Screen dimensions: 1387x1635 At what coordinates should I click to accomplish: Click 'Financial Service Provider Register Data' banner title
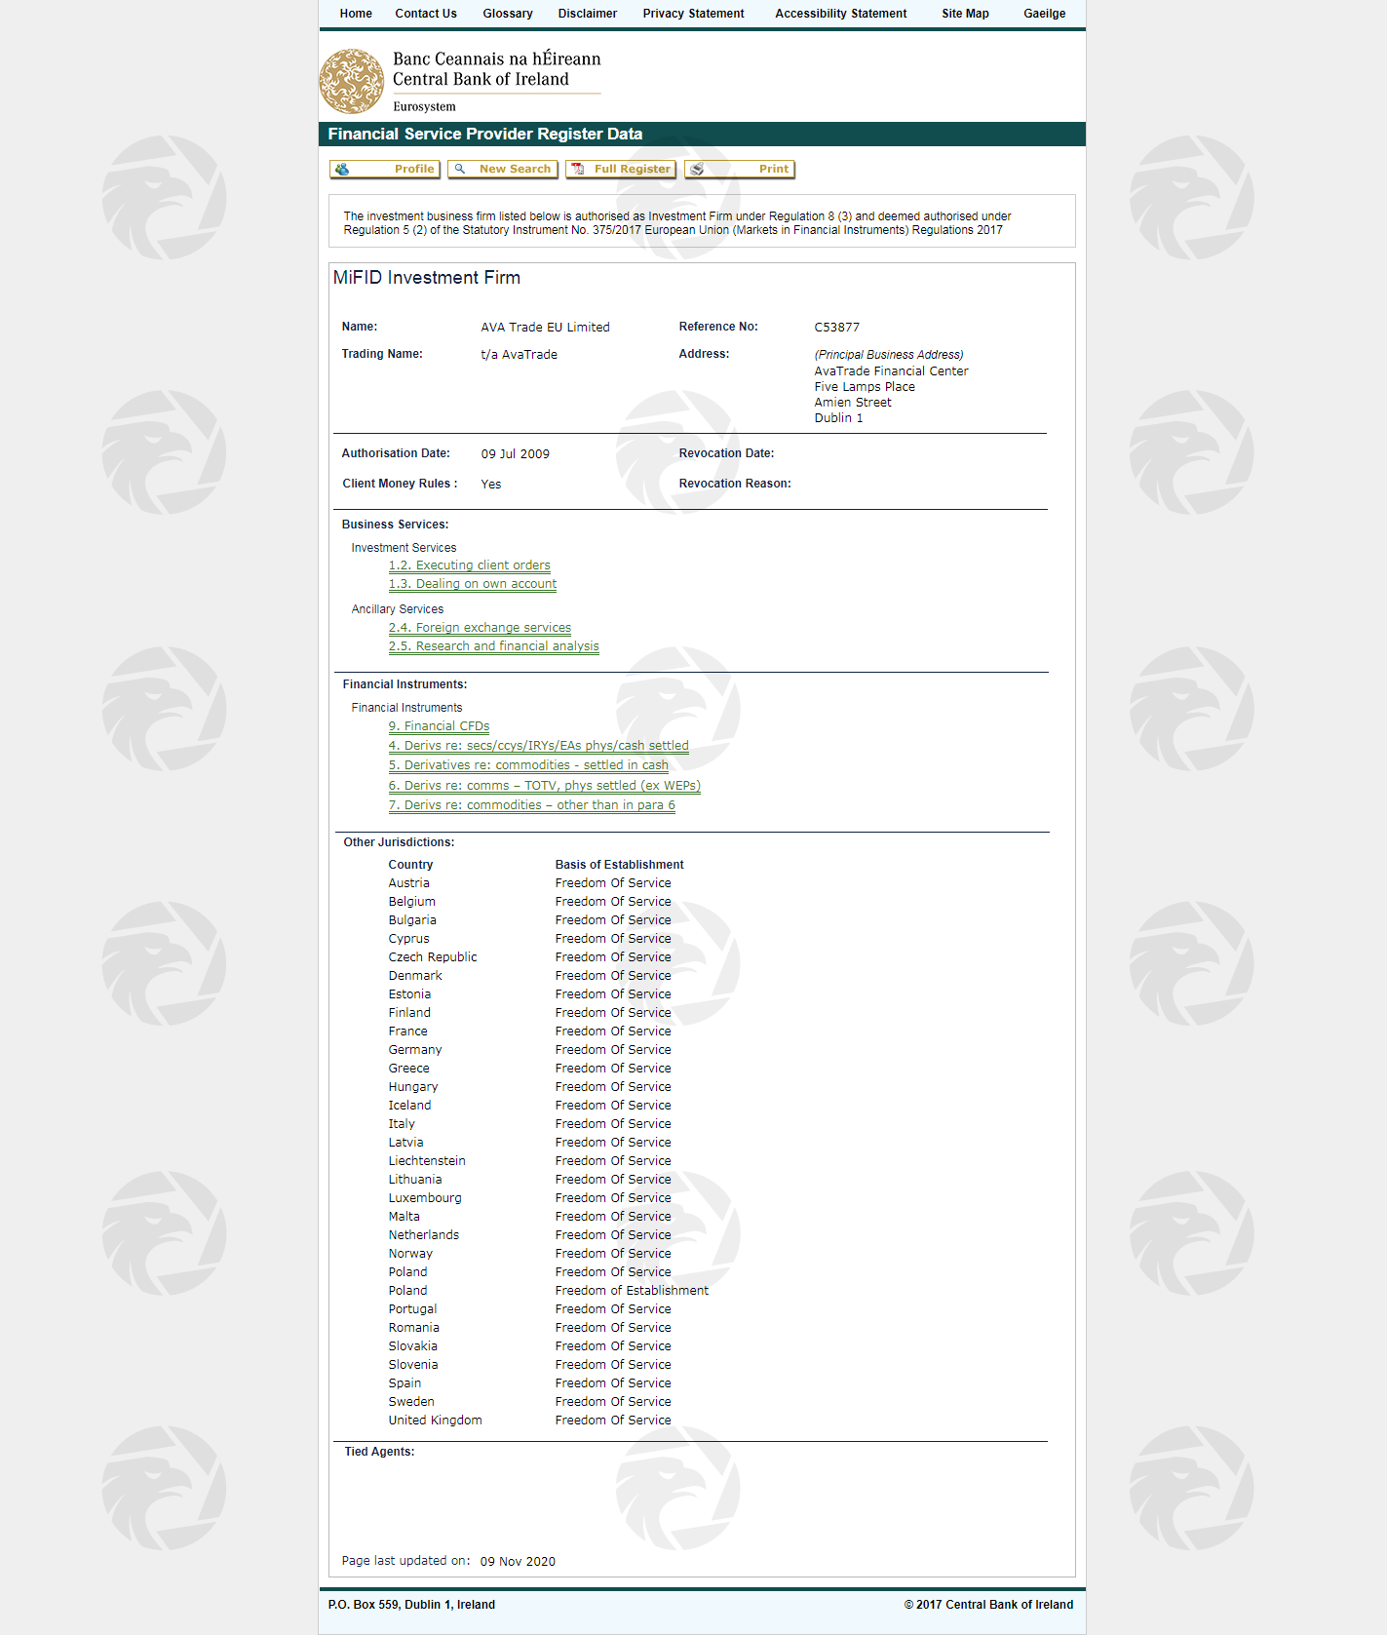tap(485, 135)
